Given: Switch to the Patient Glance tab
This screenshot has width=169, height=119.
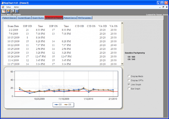Looking at the screenshot, I should [x=9, y=18].
